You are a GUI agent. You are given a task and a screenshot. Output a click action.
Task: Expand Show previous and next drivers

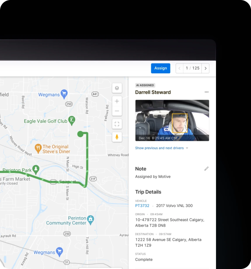(161, 148)
